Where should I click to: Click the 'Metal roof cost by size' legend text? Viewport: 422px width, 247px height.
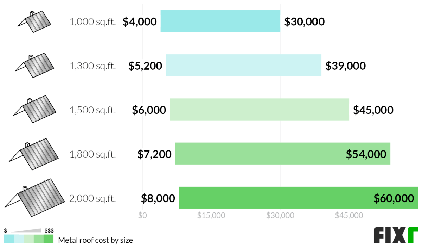(95, 240)
